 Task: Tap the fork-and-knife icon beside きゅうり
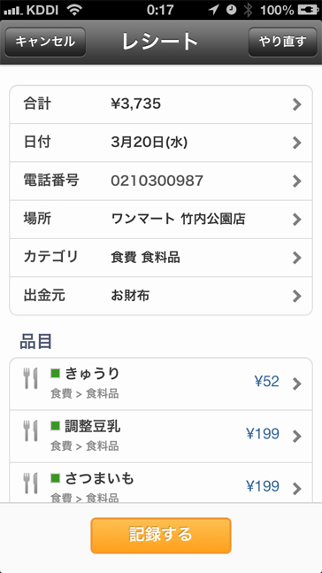[30, 378]
